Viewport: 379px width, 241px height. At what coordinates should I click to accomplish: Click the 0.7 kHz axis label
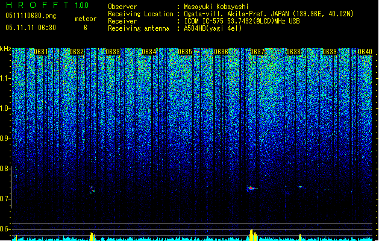pos(5,199)
